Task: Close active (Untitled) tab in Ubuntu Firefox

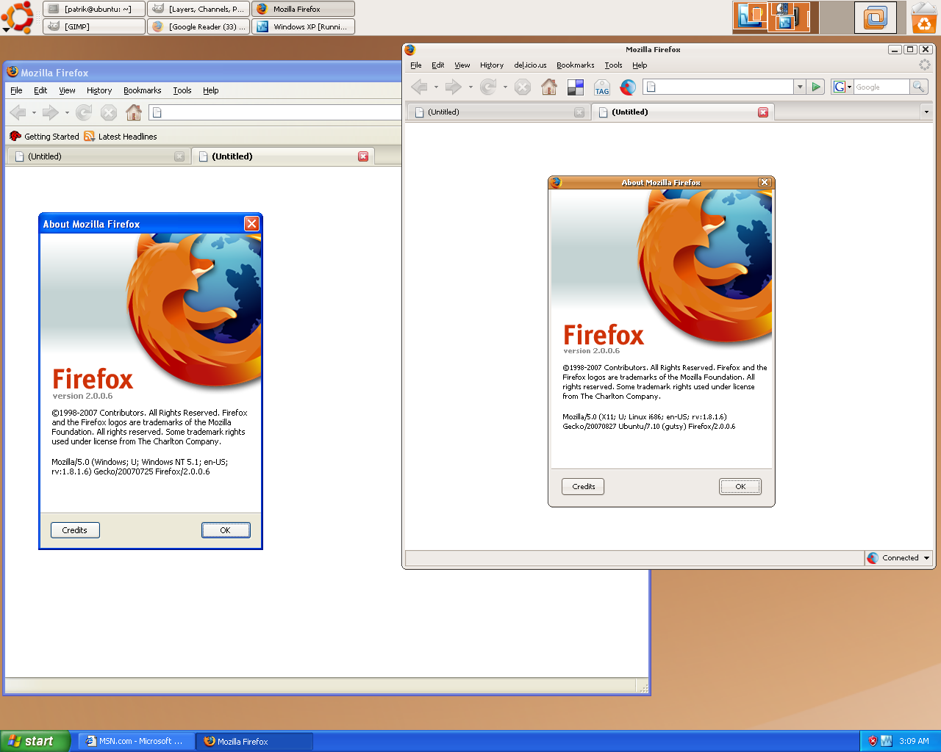Action: coord(763,112)
